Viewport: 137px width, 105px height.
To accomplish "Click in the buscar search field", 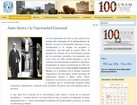I will click(118, 23).
